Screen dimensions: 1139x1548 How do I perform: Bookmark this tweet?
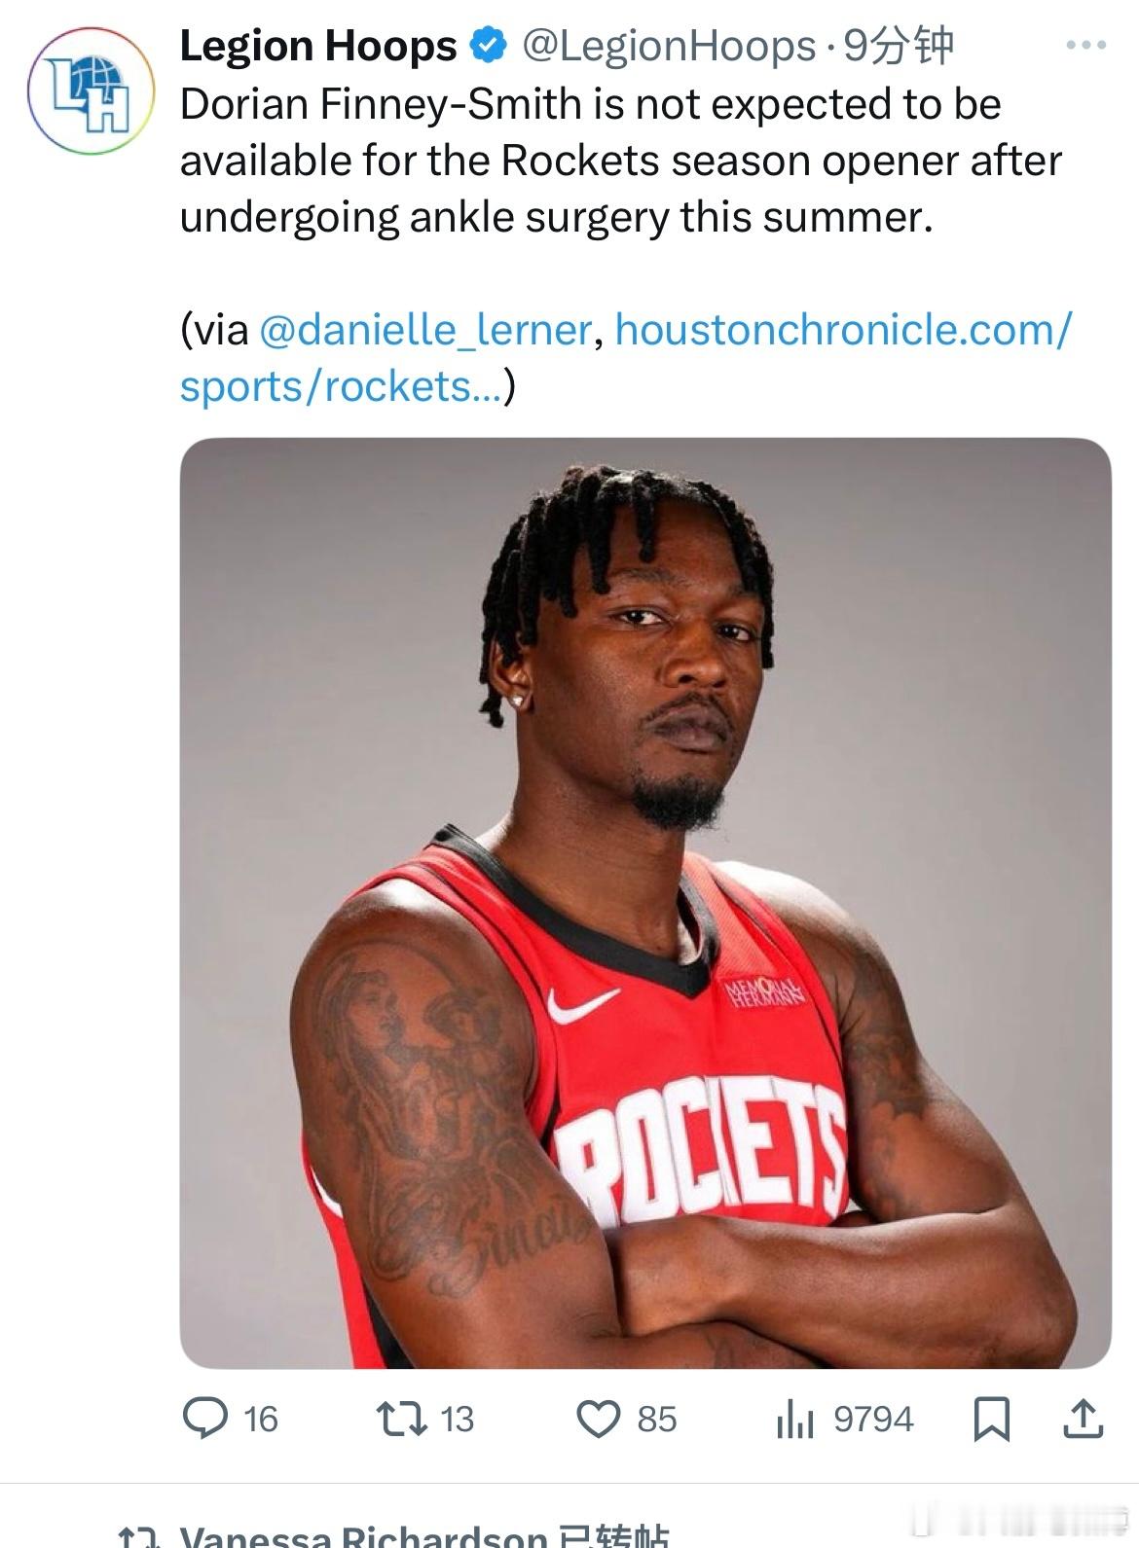[992, 1419]
